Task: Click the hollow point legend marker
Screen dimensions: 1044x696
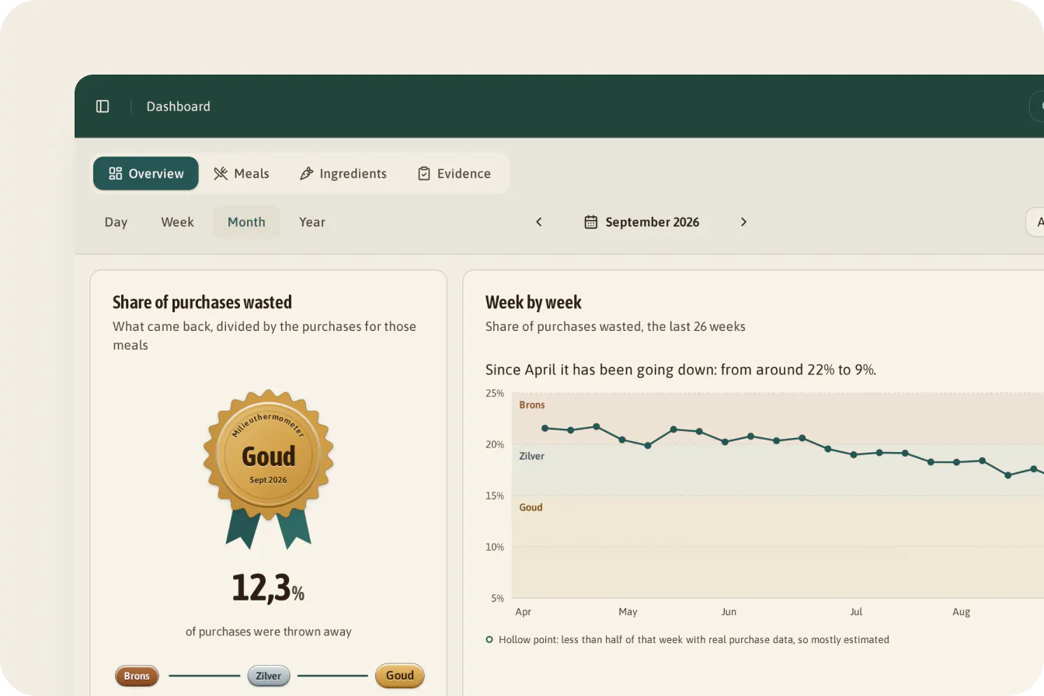Action: (489, 640)
